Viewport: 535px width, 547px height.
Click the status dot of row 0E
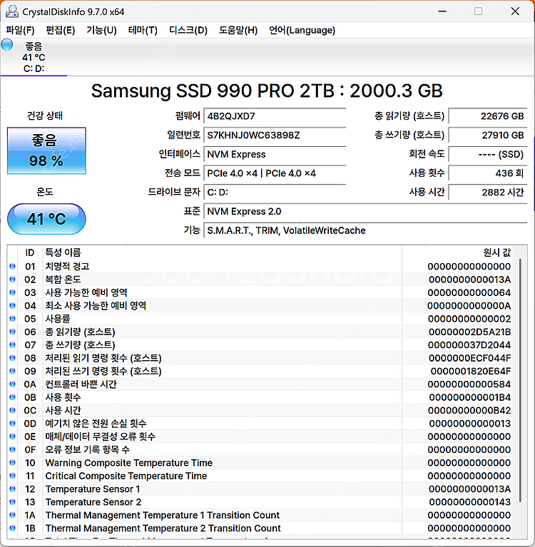(x=12, y=436)
